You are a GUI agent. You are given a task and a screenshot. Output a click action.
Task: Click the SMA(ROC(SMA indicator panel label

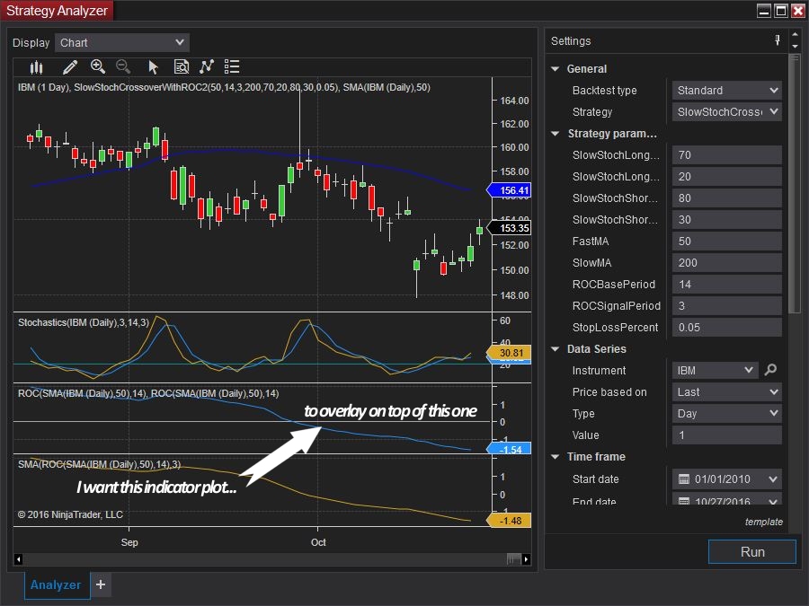click(99, 464)
